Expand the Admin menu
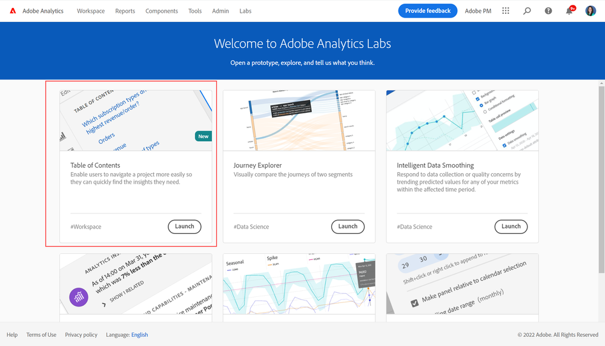The height and width of the screenshot is (346, 605). (x=220, y=11)
